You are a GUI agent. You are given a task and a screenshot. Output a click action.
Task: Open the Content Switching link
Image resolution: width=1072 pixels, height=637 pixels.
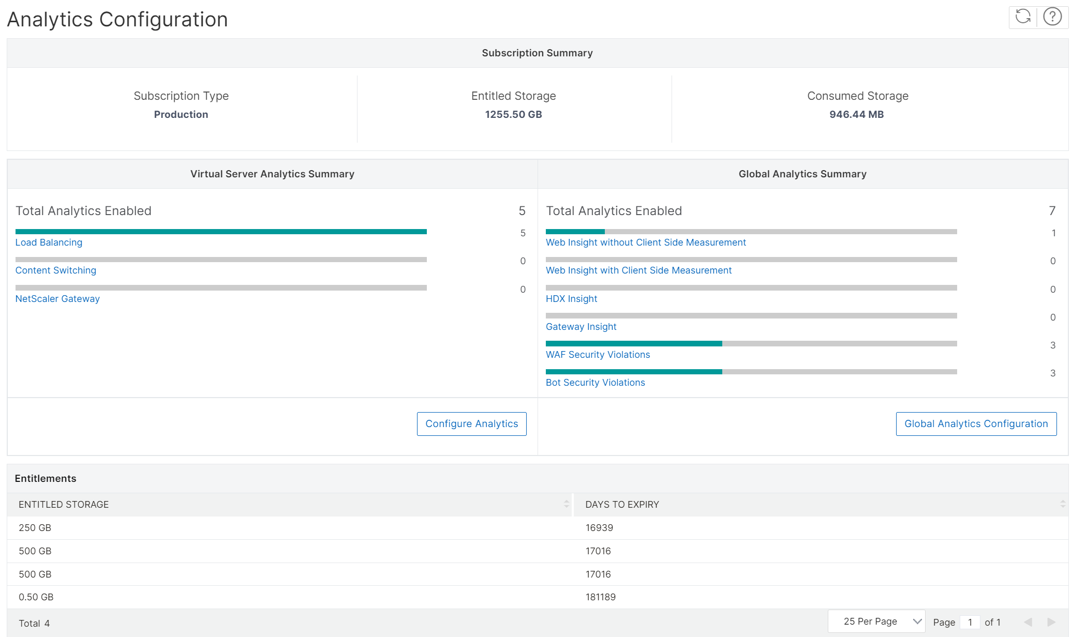[55, 270]
